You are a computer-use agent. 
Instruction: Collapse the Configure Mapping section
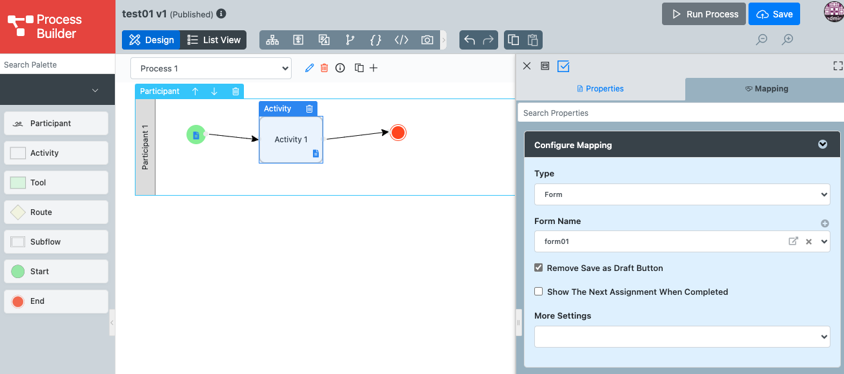click(823, 145)
